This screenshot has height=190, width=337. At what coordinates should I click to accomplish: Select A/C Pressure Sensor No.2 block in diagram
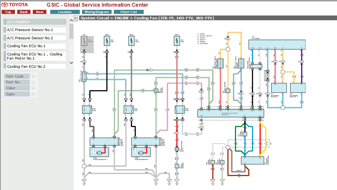(x=298, y=88)
